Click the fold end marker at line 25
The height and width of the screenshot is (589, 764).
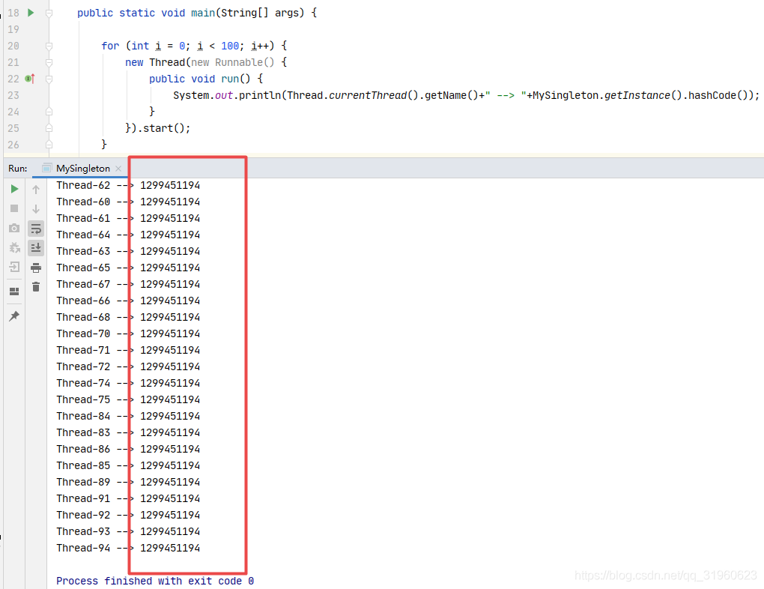[x=49, y=128]
